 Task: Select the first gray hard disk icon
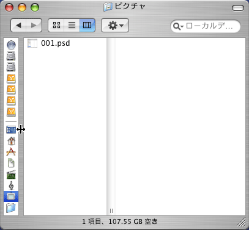tap(11, 56)
